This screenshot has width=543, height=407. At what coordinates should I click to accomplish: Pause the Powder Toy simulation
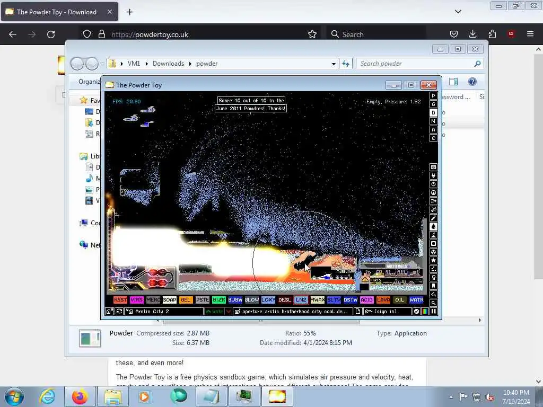[x=433, y=312]
